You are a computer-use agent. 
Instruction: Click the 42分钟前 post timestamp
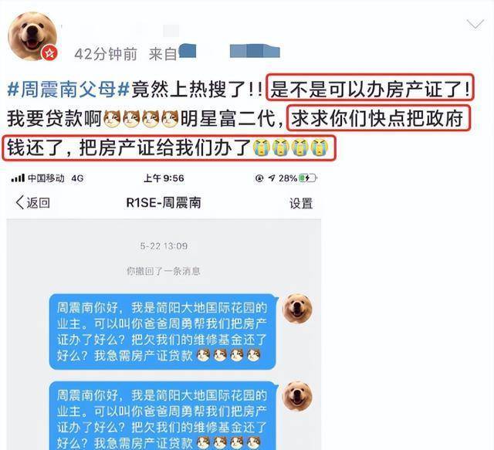click(x=106, y=54)
